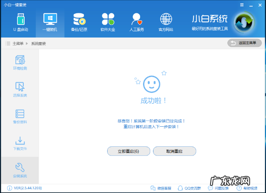Screen dimensions: 266x193
Task: Click the version info icon in status bar
Action: pos(10,188)
